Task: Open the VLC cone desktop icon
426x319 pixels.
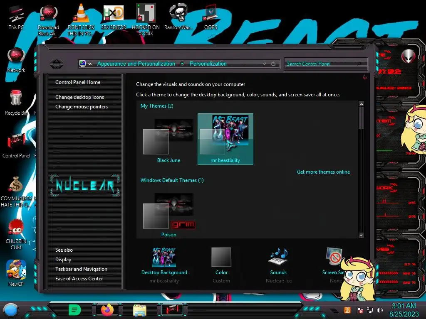Action: pyautogui.click(x=81, y=20)
